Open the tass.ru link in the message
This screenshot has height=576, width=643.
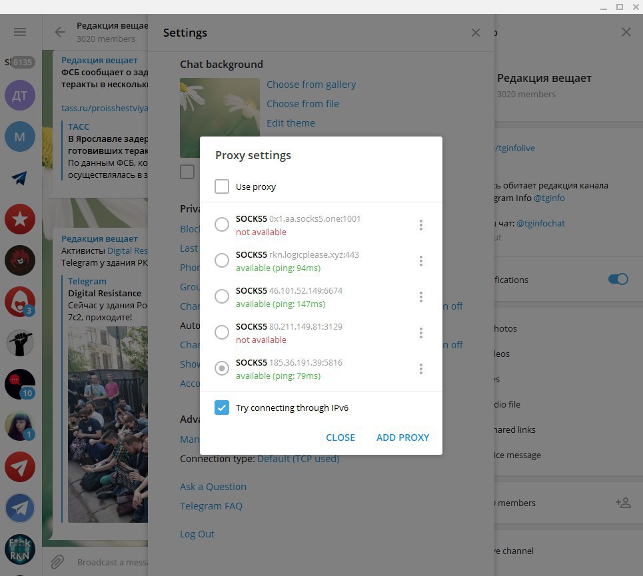(105, 108)
